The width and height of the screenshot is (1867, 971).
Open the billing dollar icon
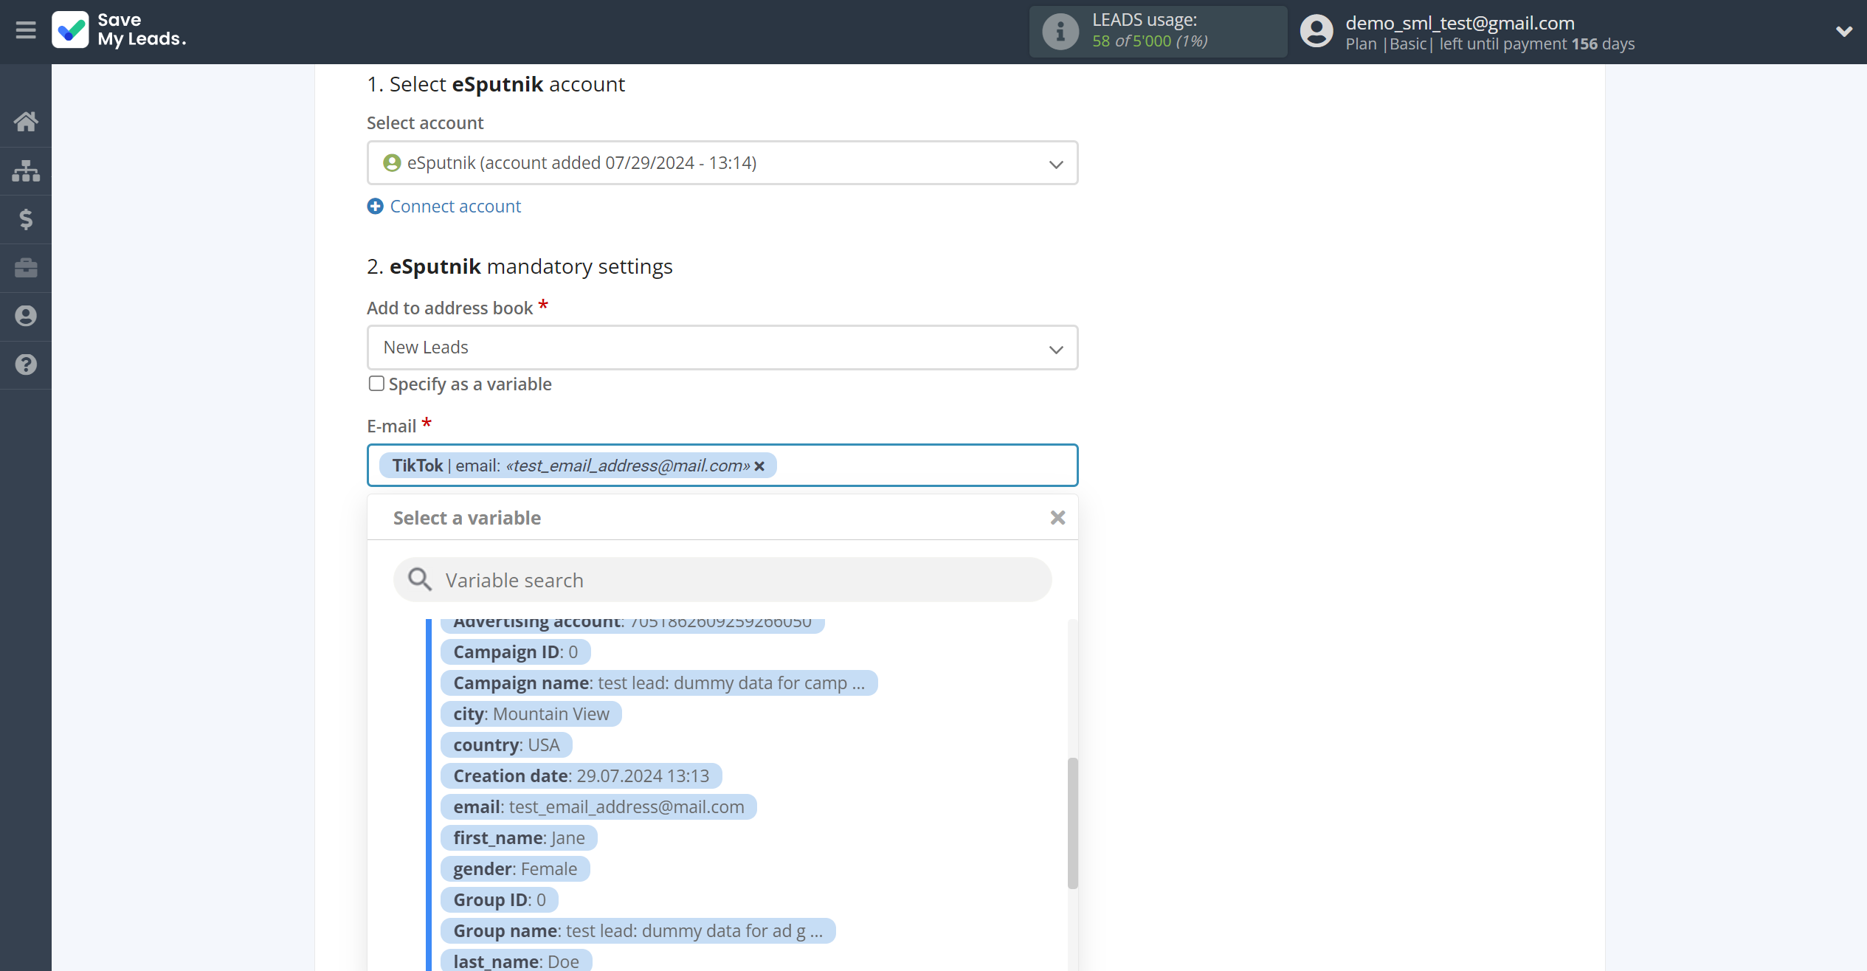(26, 219)
